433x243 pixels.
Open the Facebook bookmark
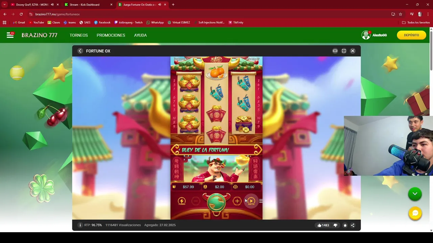[102, 23]
